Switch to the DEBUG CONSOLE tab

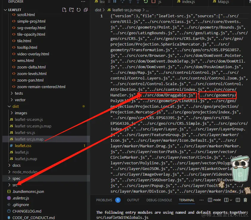[159, 200]
